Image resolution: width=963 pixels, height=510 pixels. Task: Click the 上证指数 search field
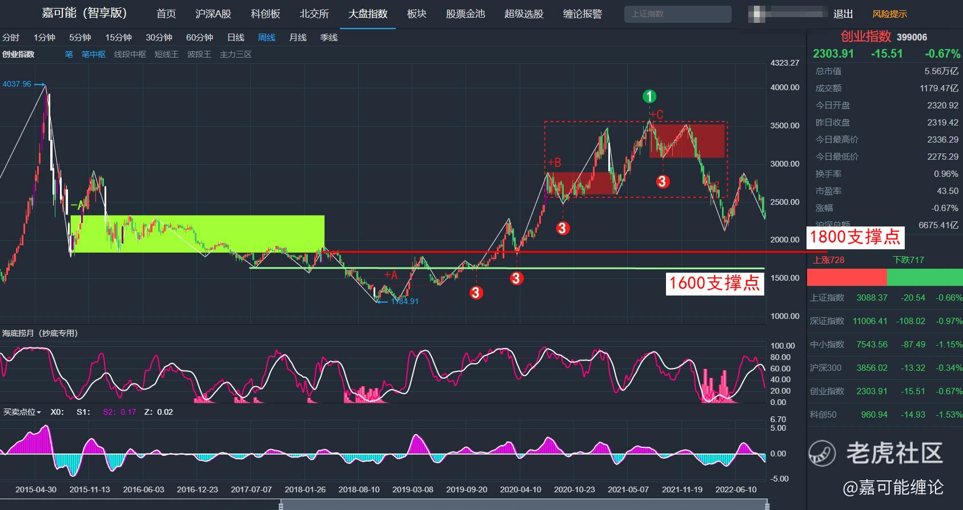click(x=677, y=14)
